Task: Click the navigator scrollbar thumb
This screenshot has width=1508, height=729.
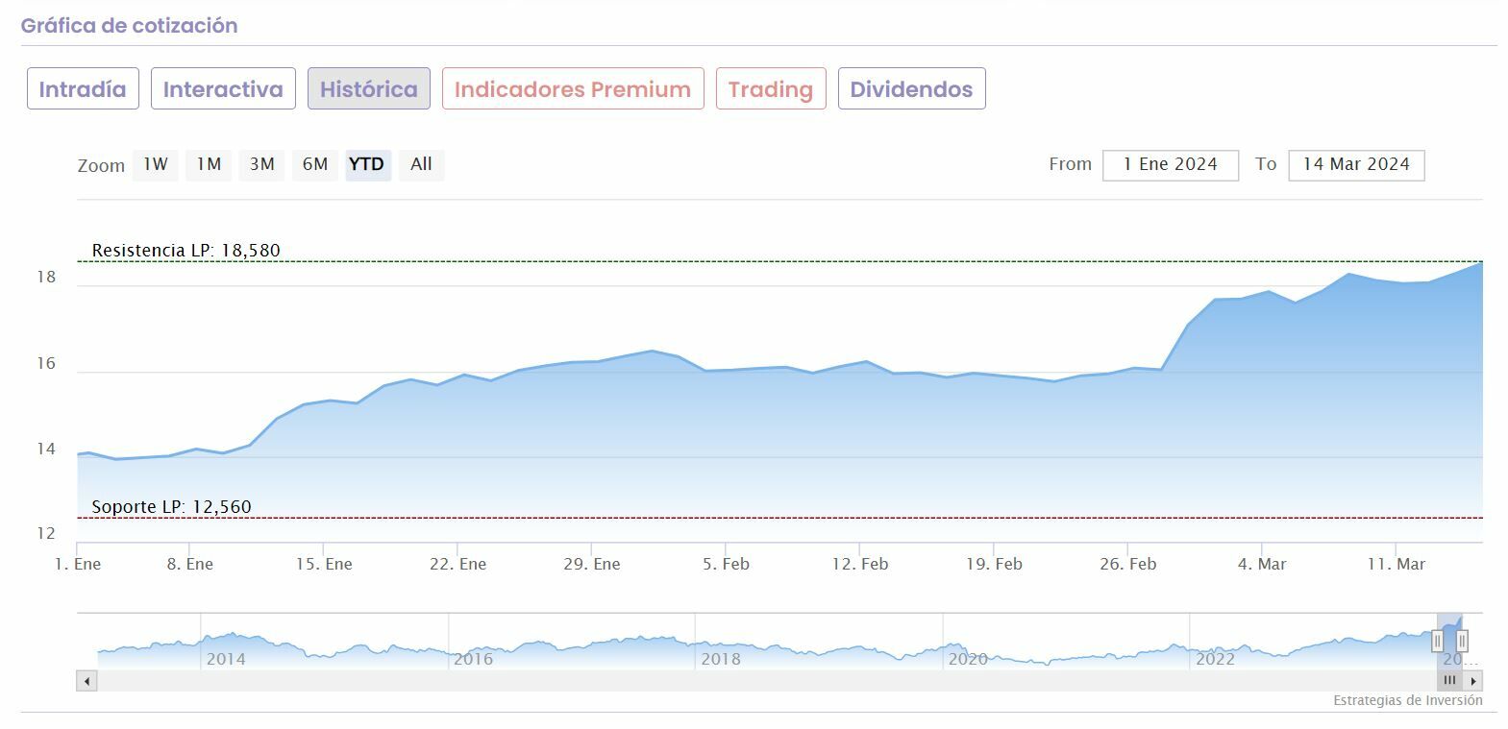Action: point(1449,681)
